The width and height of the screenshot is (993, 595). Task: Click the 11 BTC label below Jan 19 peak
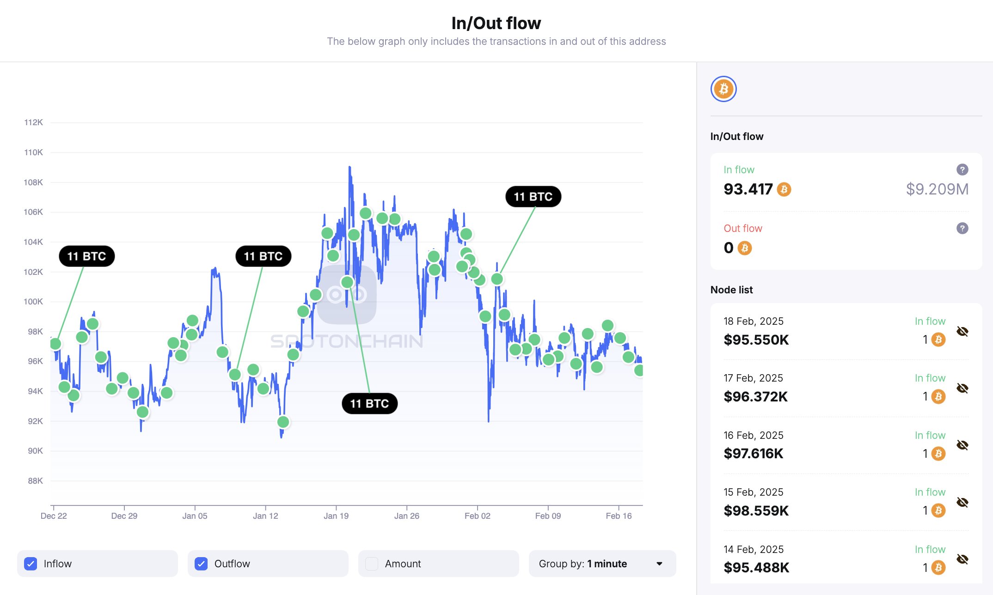pyautogui.click(x=369, y=404)
